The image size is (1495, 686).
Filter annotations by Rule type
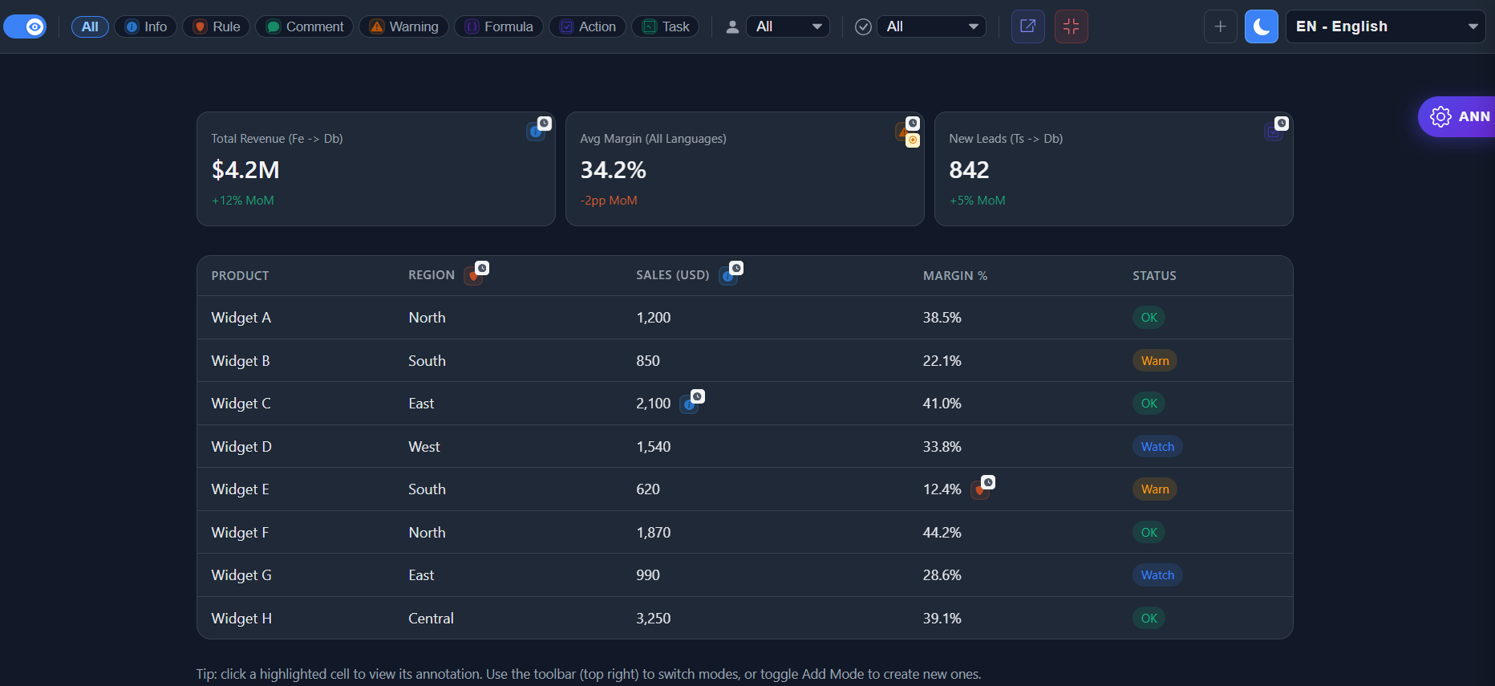(x=217, y=26)
